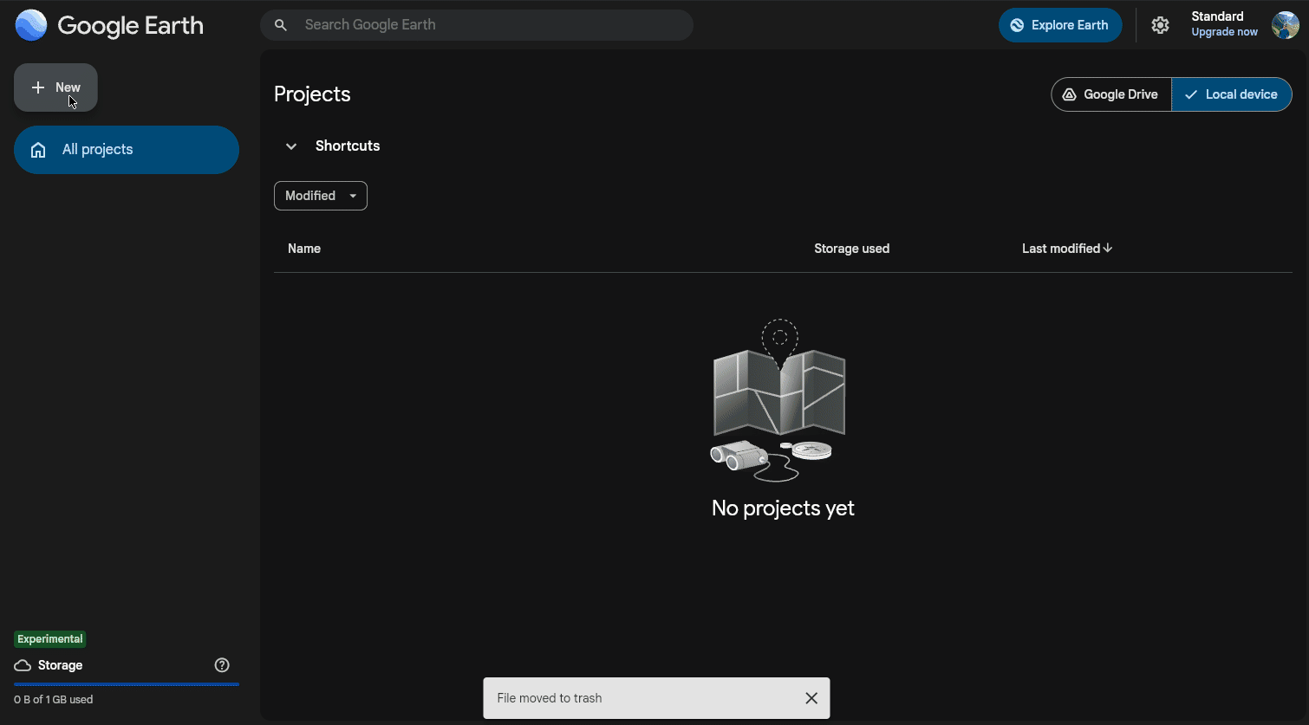Image resolution: width=1309 pixels, height=725 pixels.
Task: Click the 'Storage' label in sidebar
Action: coord(61,665)
